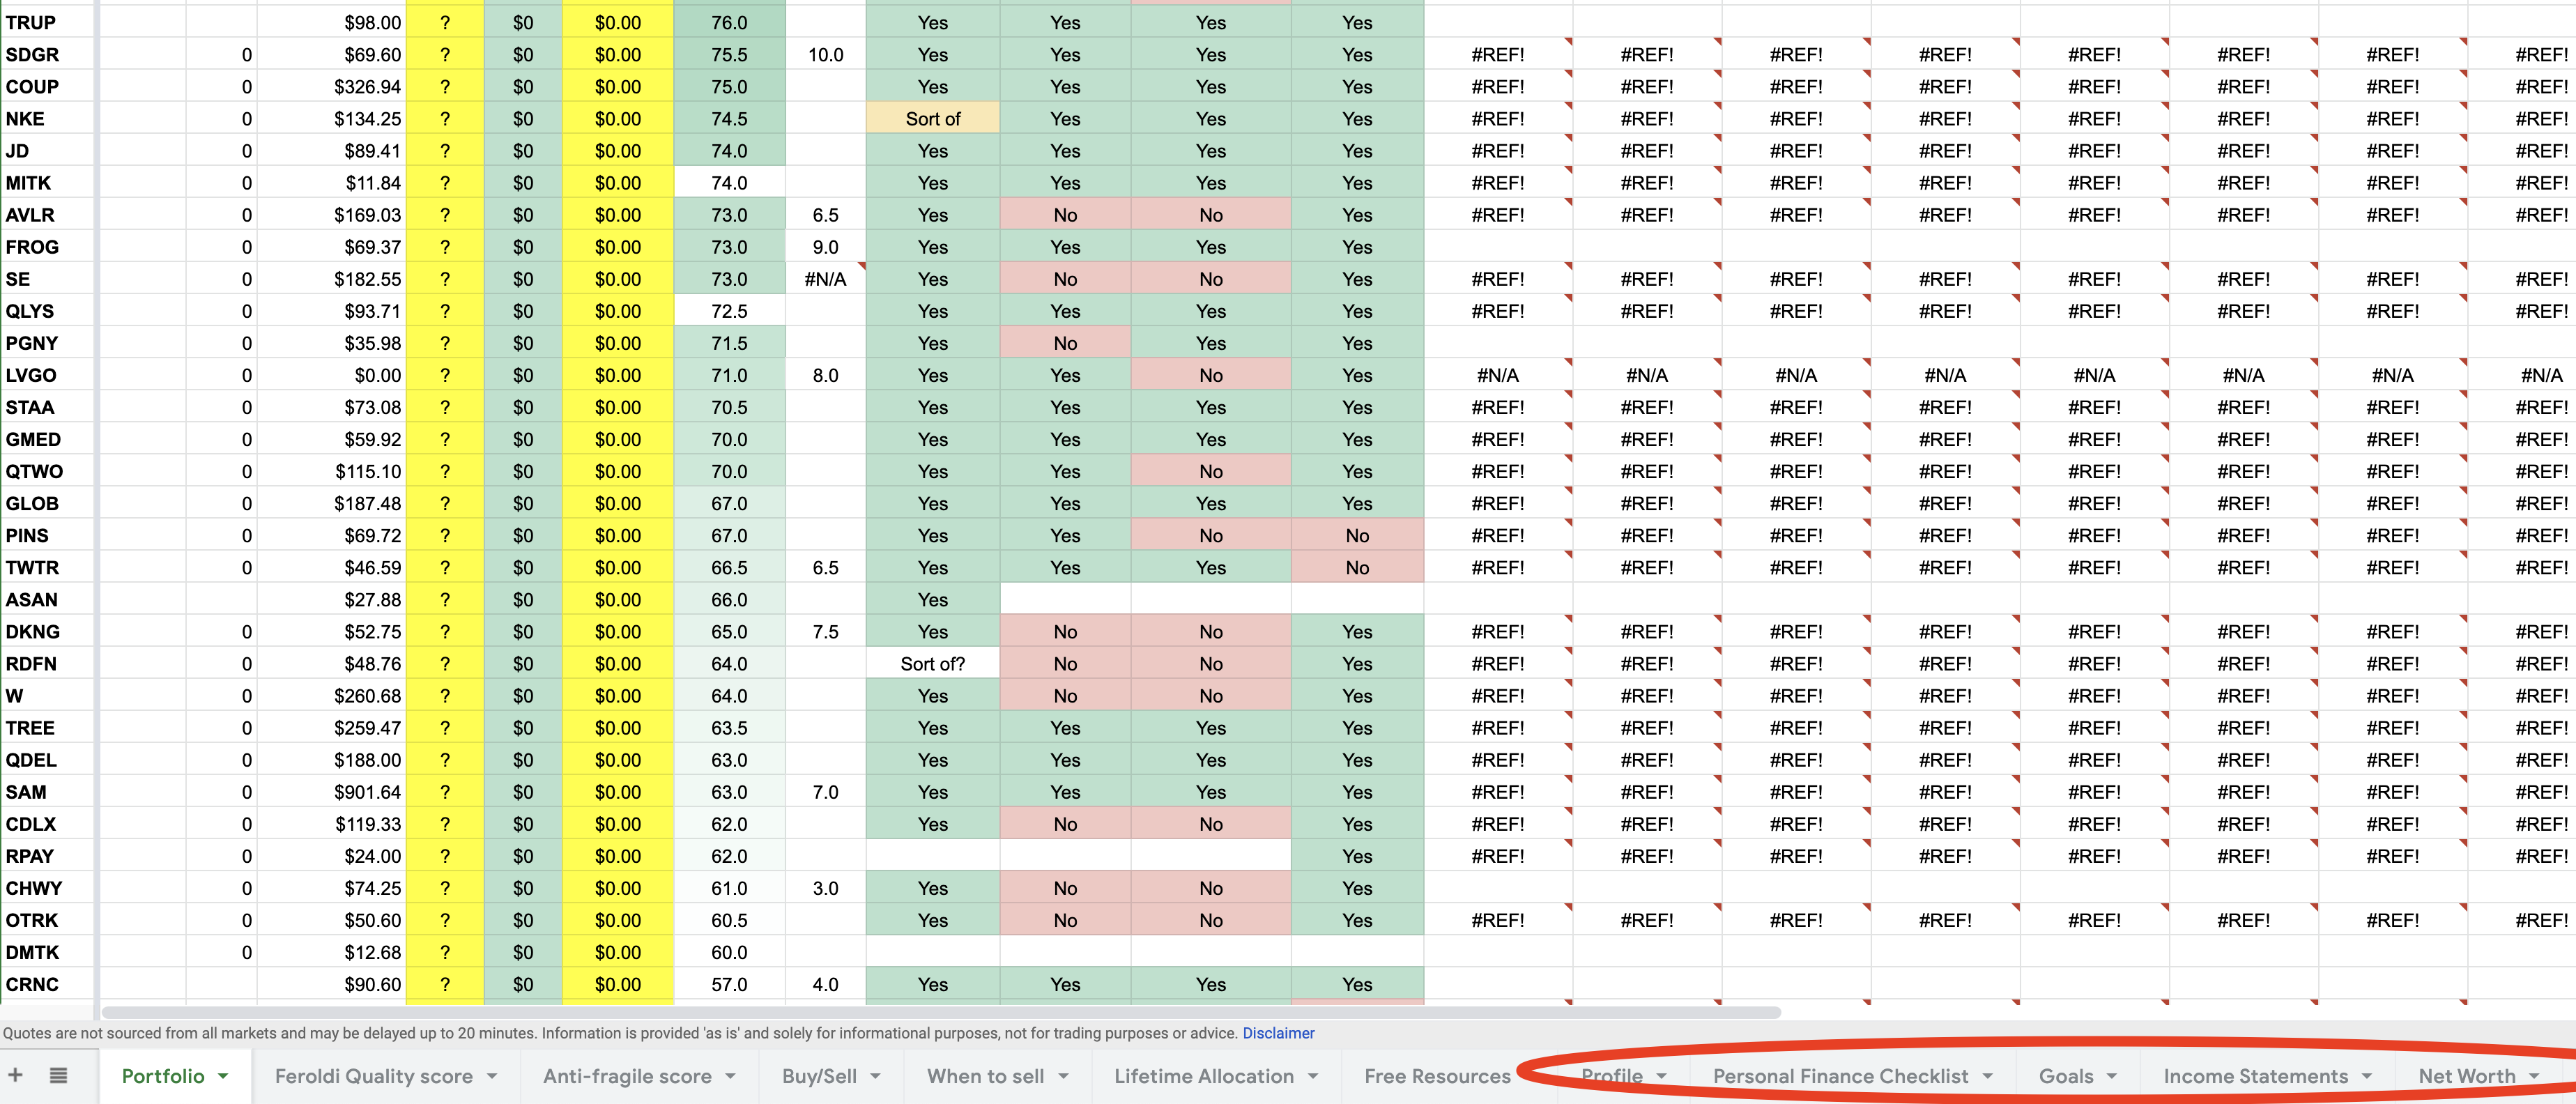Select the CDLX ticker cell
The width and height of the screenshot is (2576, 1104).
(47, 824)
